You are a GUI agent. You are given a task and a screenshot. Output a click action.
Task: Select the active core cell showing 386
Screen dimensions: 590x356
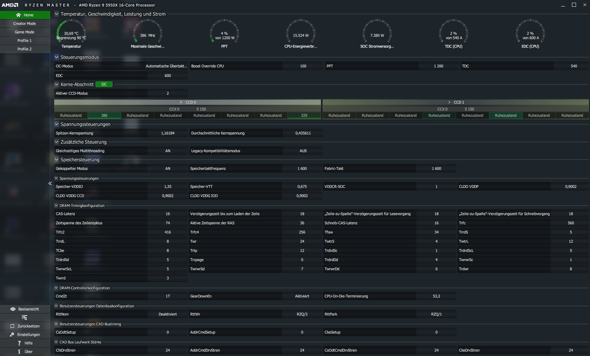(104, 116)
